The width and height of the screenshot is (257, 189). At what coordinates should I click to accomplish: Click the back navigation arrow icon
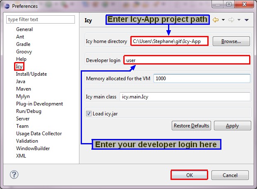pyautogui.click(x=216, y=20)
